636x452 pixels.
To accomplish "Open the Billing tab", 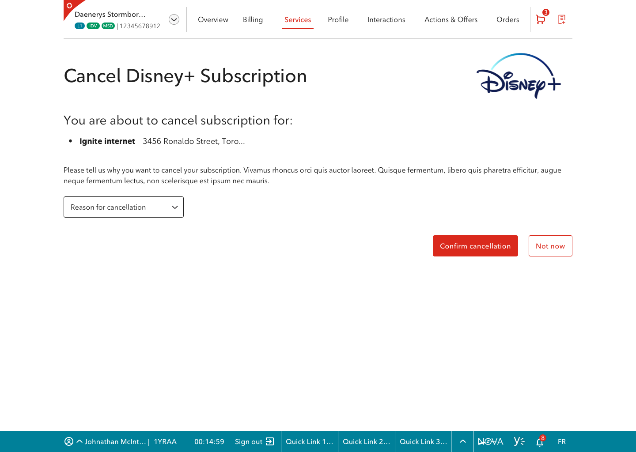I will (253, 19).
